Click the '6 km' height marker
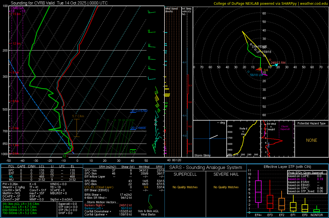The width and height of the screenshot is (329, 218). (x=16, y=101)
